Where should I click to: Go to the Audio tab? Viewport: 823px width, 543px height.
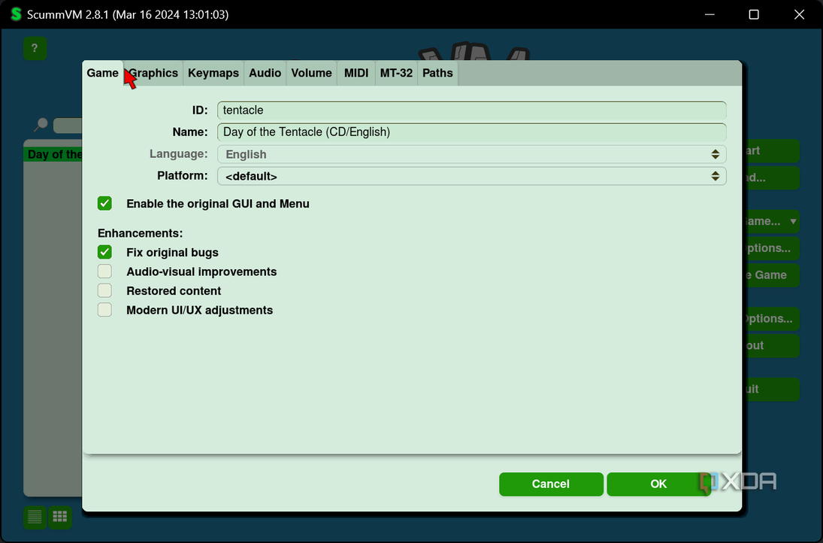pos(265,73)
